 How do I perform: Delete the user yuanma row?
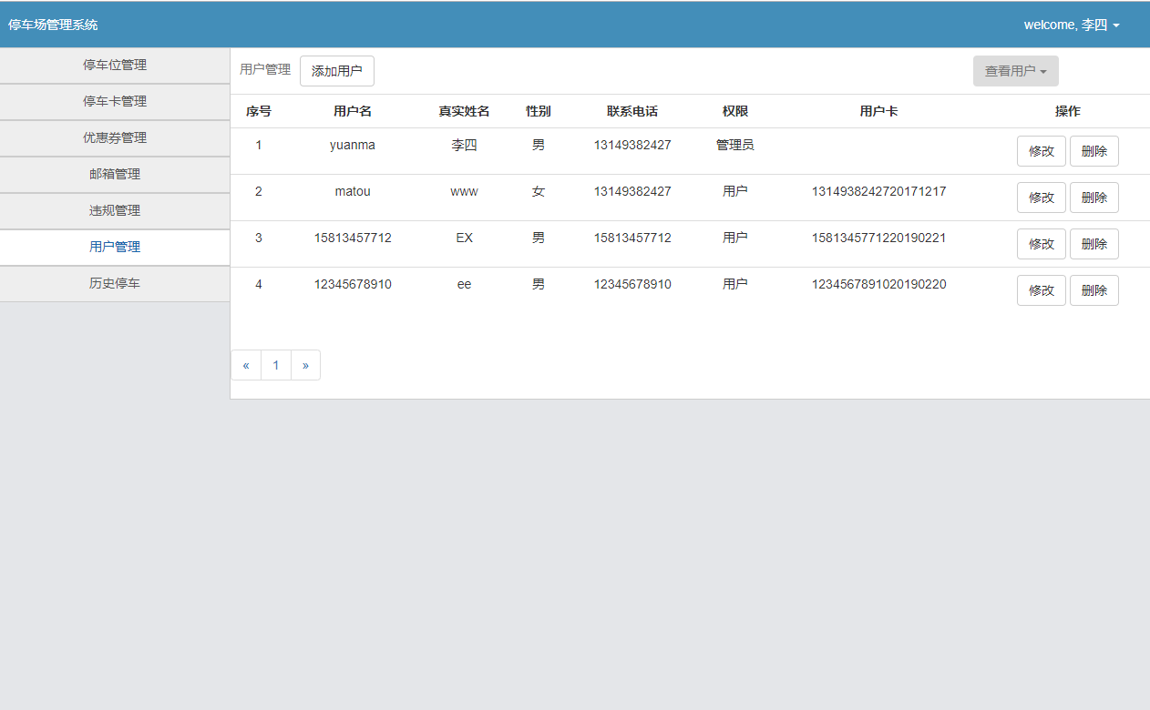point(1094,152)
